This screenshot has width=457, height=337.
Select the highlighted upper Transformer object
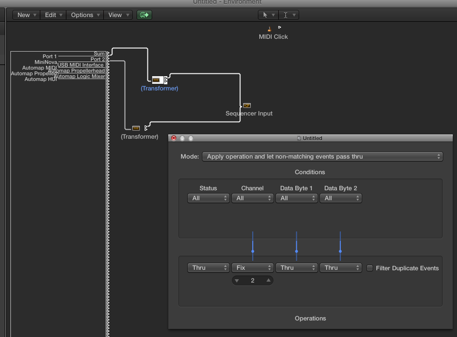pyautogui.click(x=156, y=80)
